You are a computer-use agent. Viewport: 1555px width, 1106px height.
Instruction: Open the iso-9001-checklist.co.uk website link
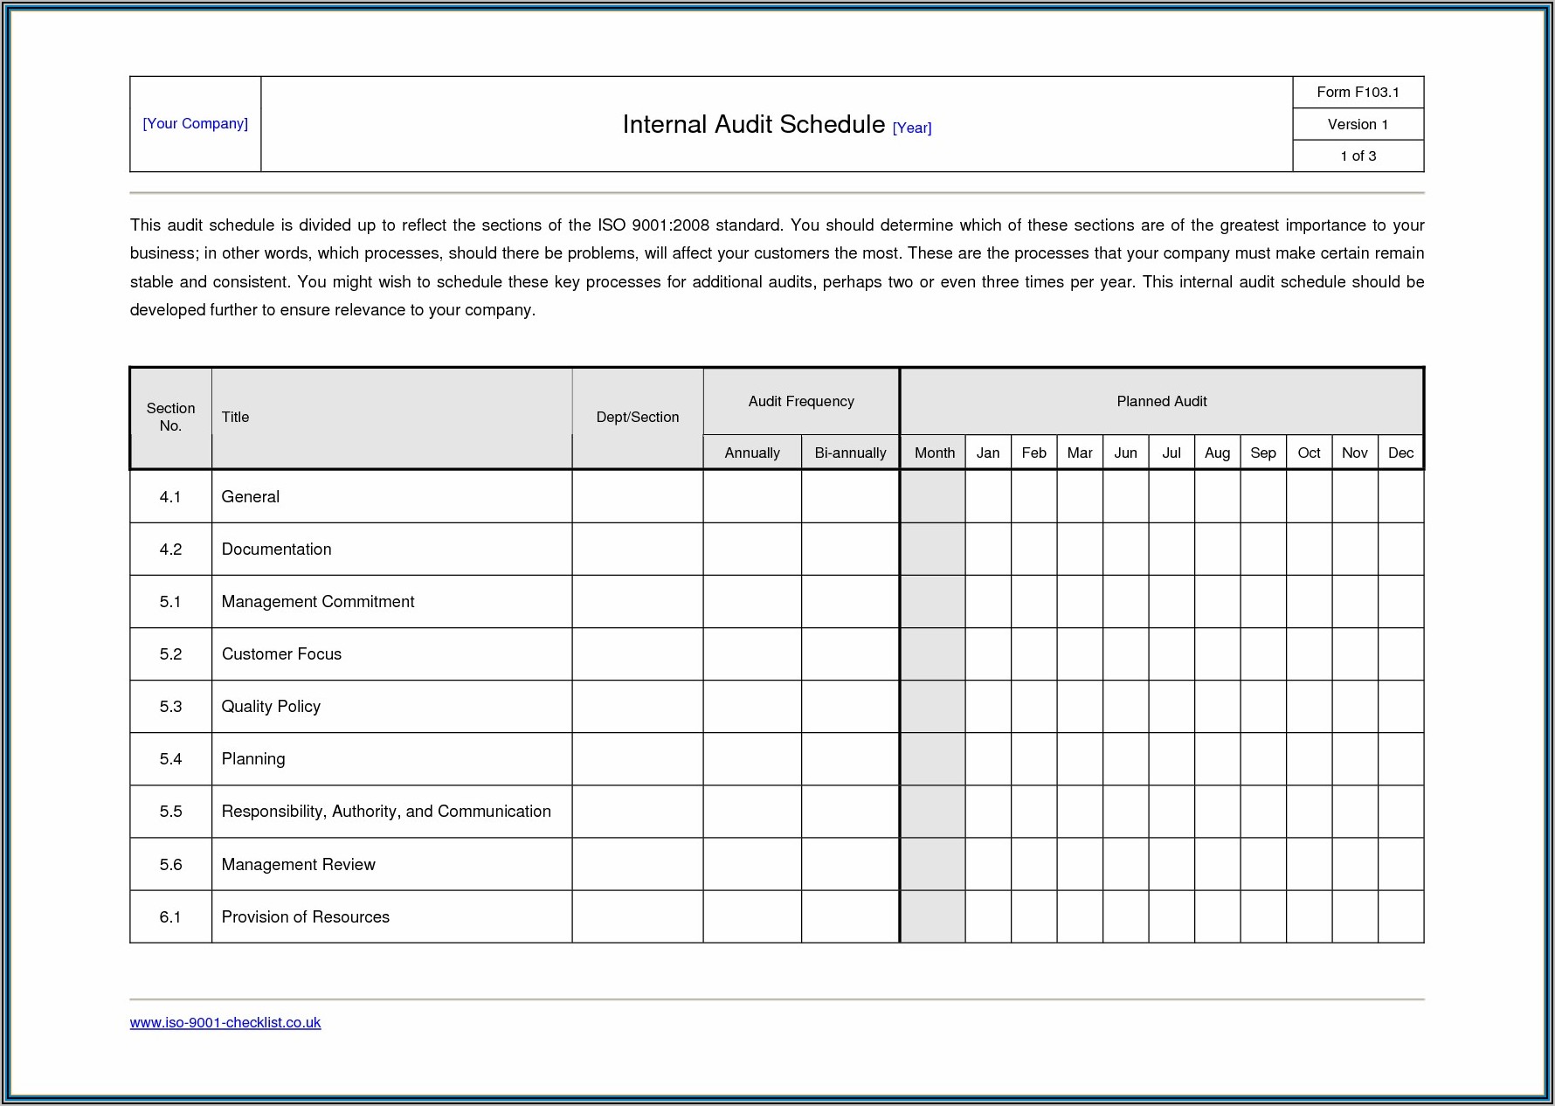225,1022
